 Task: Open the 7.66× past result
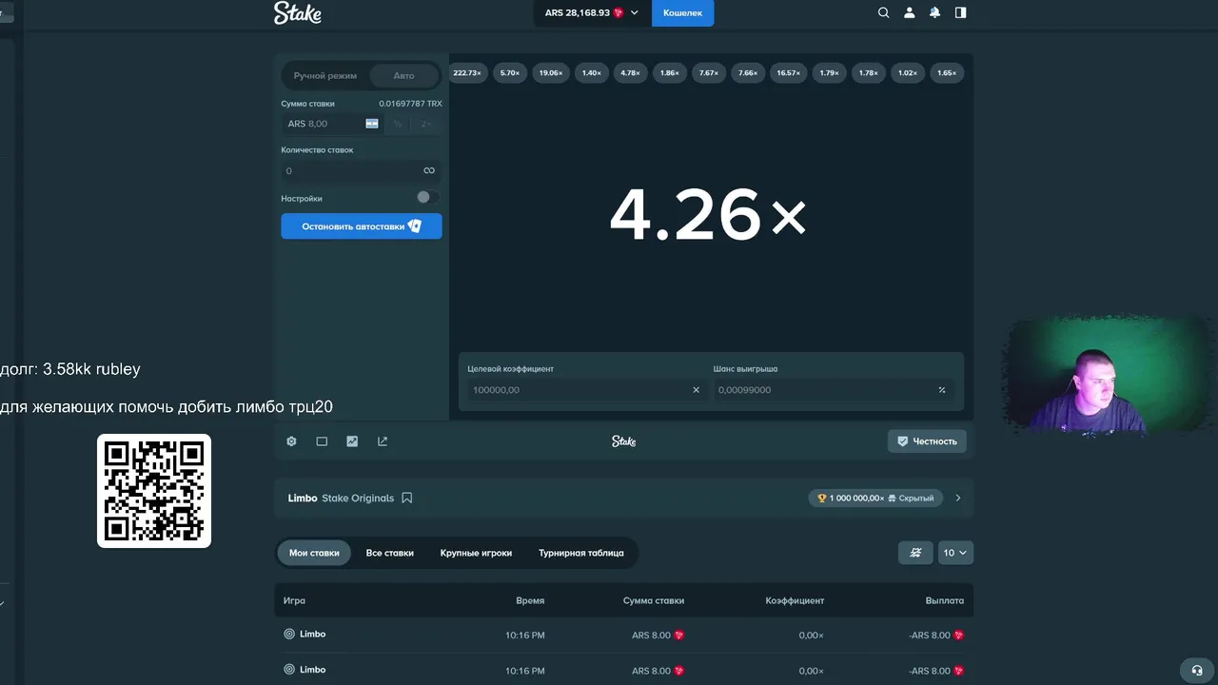pos(748,73)
